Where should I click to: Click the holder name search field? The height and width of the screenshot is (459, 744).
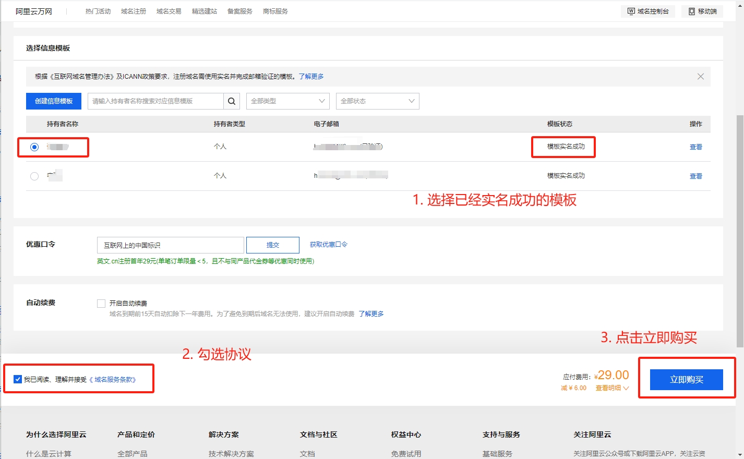[x=155, y=101]
